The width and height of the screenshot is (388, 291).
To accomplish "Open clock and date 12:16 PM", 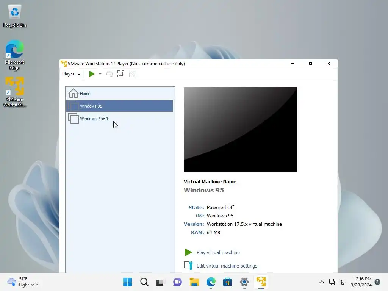I will click(x=361, y=282).
